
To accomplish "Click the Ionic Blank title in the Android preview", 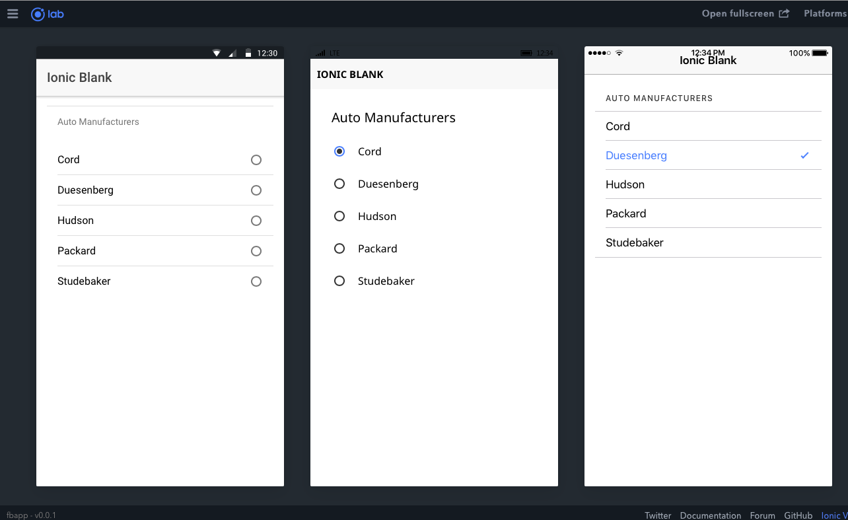I will [79, 77].
